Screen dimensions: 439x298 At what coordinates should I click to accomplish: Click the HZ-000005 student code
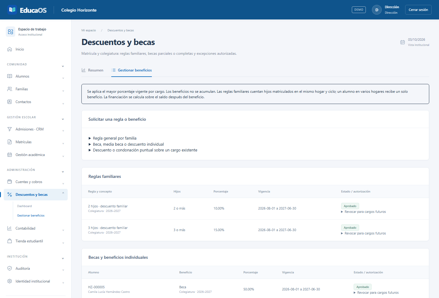click(96, 287)
